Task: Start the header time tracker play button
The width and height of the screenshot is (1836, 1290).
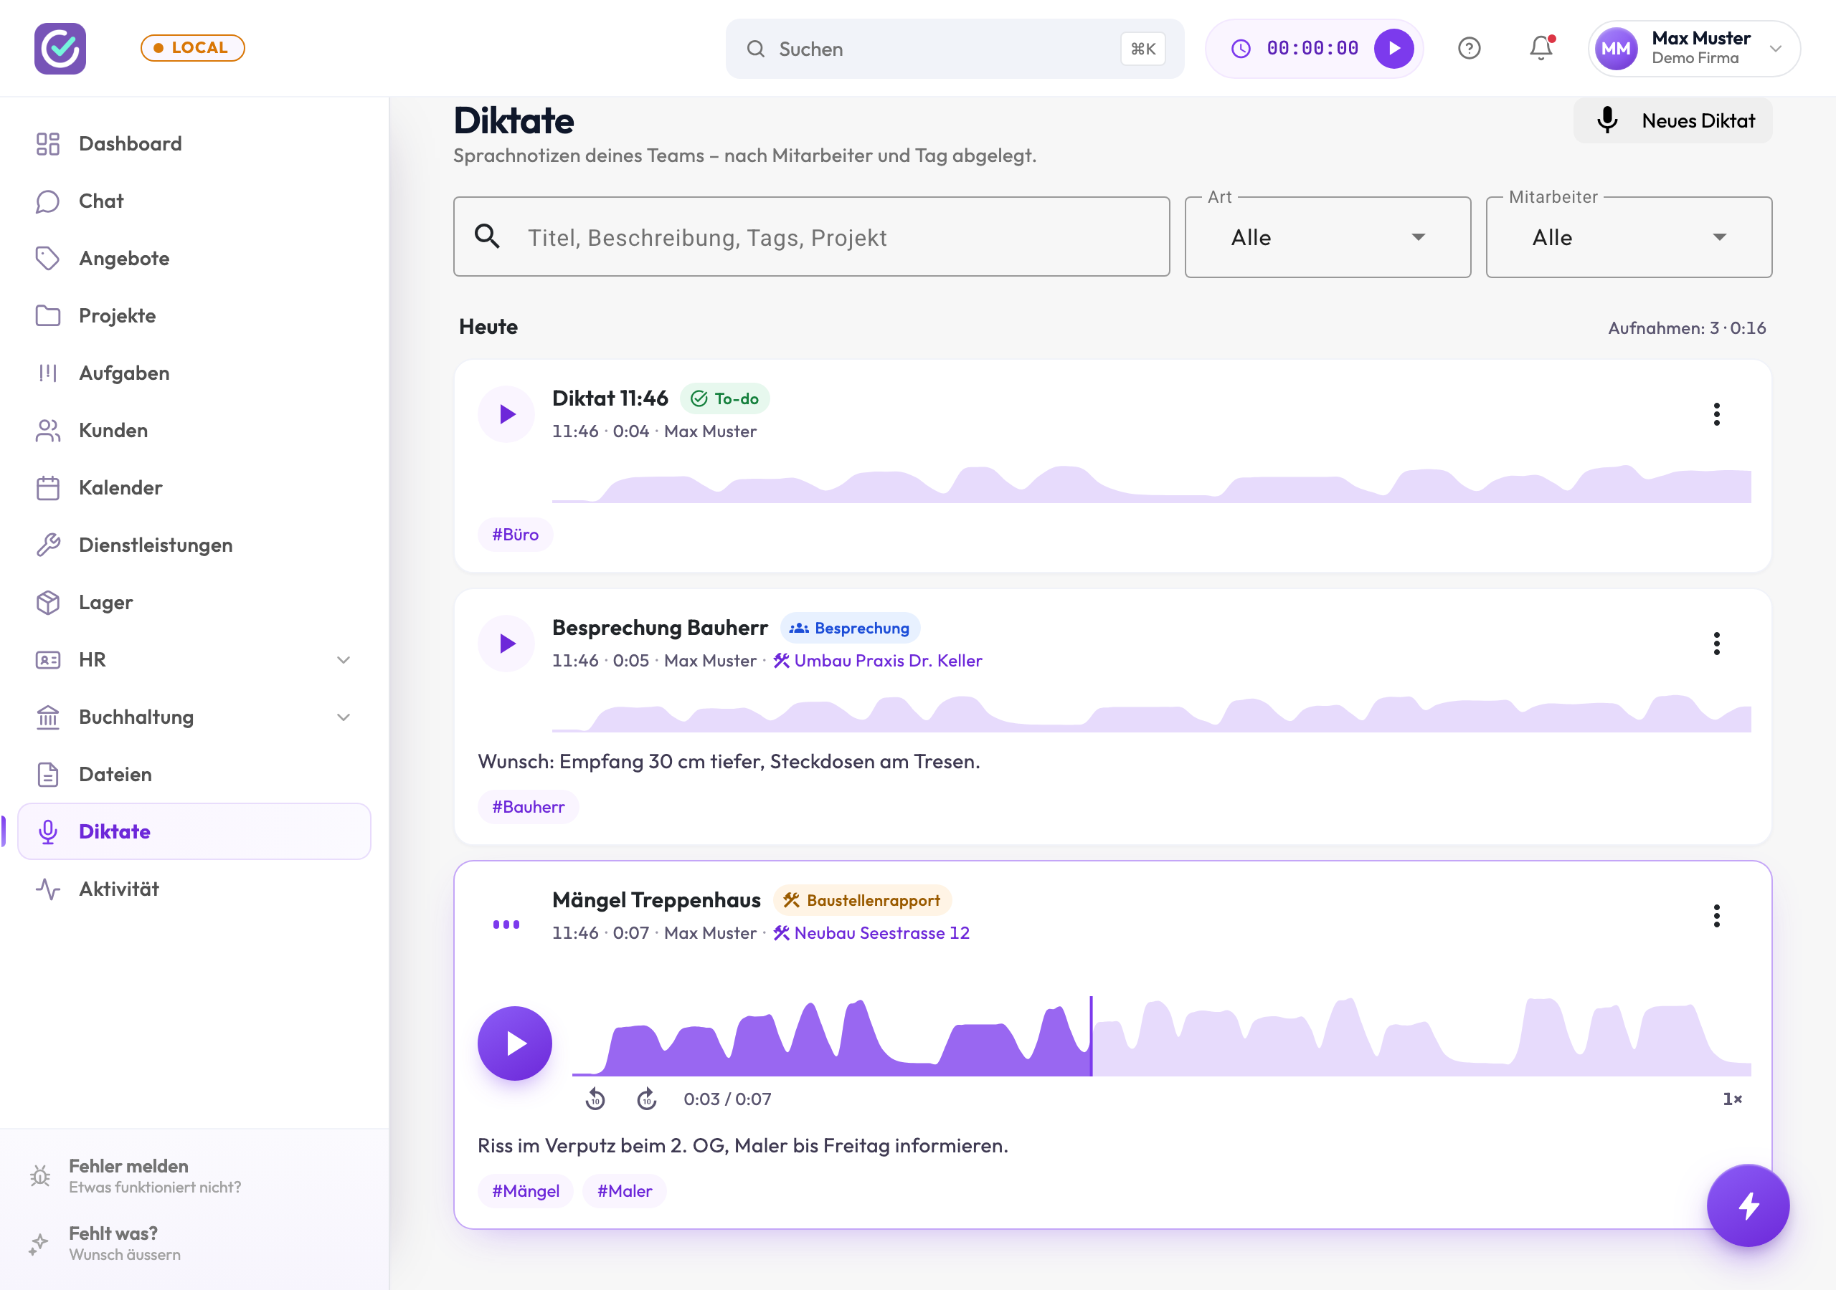Action: coord(1393,49)
